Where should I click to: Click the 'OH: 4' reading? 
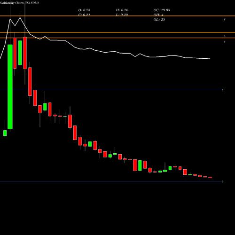coord(158,15)
